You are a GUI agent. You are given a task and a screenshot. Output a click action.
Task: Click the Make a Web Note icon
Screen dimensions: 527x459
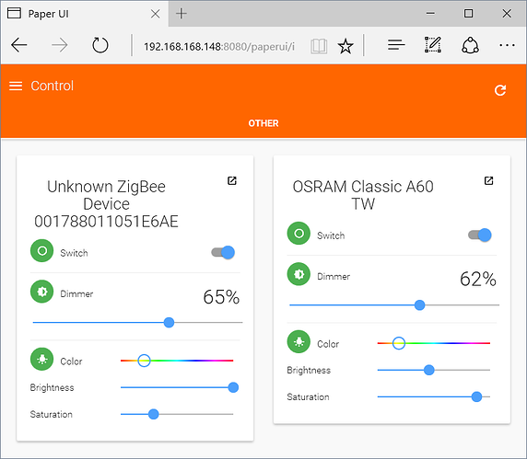(x=433, y=45)
